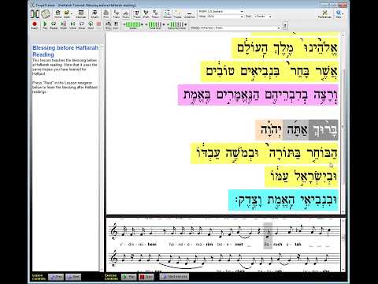Image resolution: width=378 pixels, height=284 pixels.
Task: Click the Next exercise button
Action: coord(174,277)
